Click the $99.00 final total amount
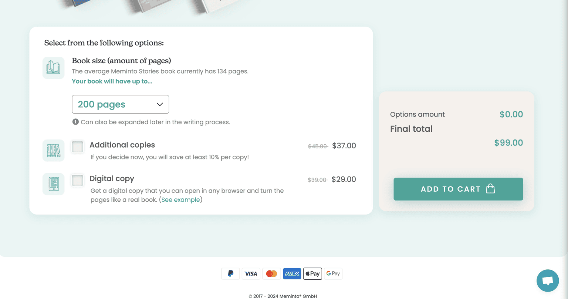The image size is (568, 299). (508, 143)
